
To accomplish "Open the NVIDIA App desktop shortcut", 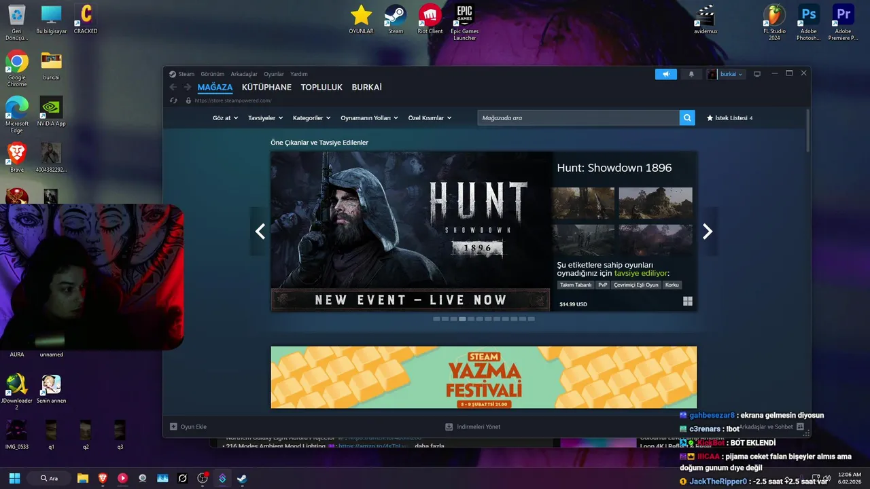I will coord(51,111).
